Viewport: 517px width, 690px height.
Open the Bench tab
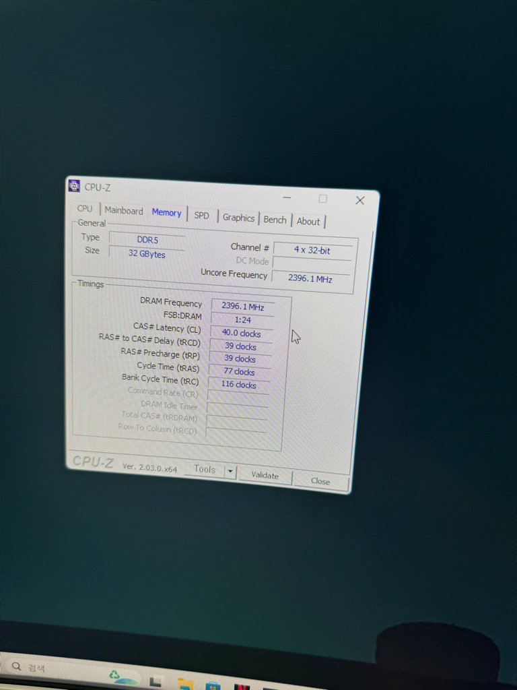(275, 220)
